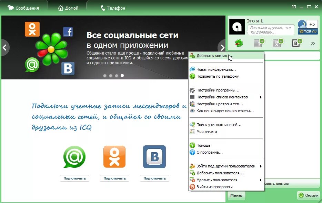
Task: Choose Добавить контакт... in the menu
Action: [x=226, y=56]
